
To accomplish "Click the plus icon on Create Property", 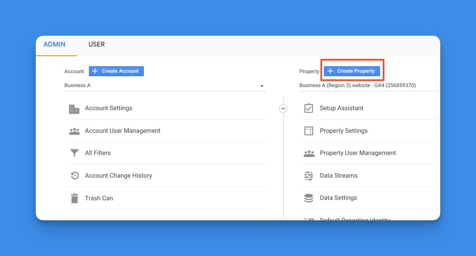I will tap(331, 71).
